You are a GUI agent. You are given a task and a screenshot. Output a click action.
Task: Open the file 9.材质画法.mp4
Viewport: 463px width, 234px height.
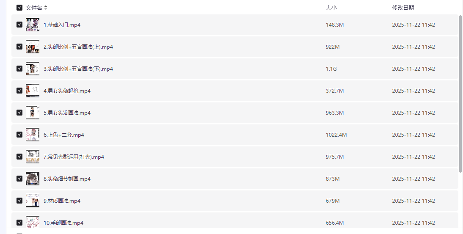point(62,201)
